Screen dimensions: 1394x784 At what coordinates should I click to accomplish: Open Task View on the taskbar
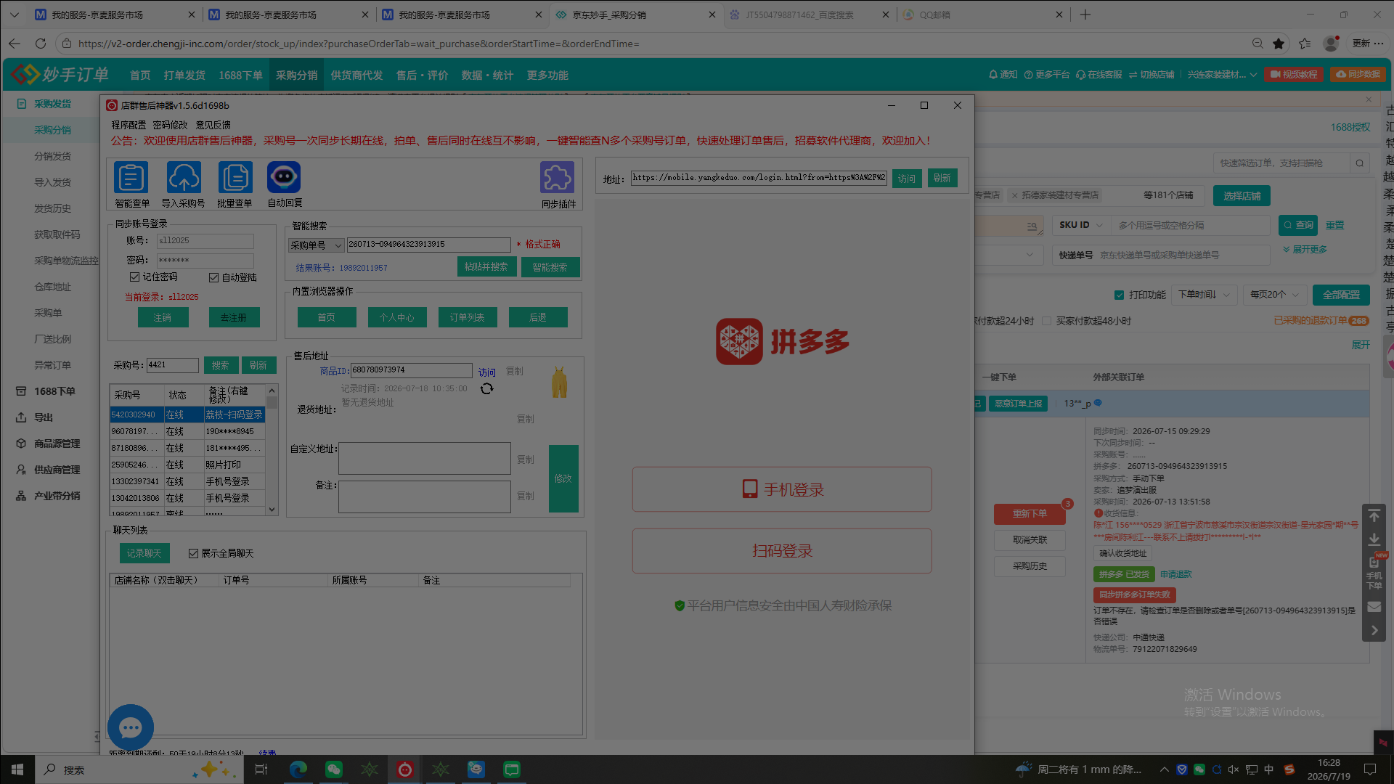261,769
